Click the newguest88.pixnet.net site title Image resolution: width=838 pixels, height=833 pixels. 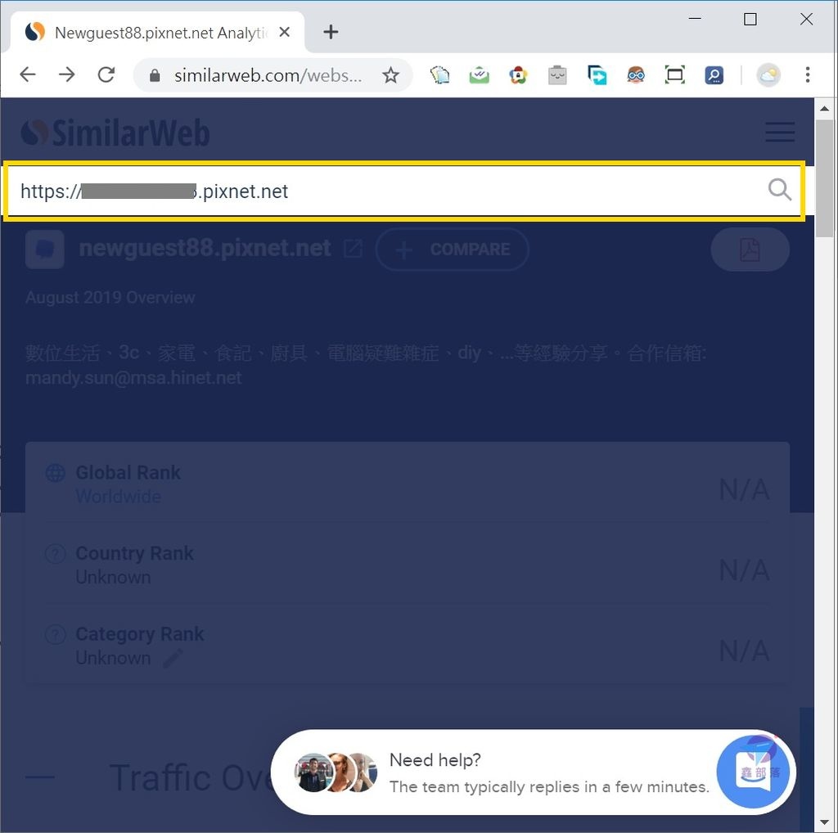[x=205, y=249]
